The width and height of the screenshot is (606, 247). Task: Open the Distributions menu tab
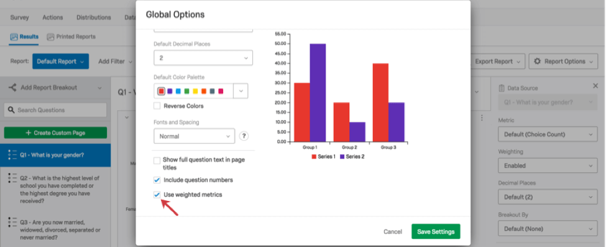tap(93, 17)
